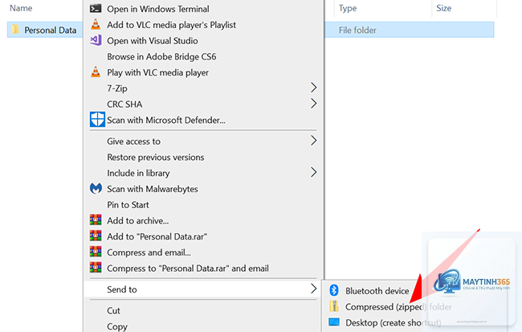Expand the Give access to arrow
Viewport: 522px width, 332px height.
(x=313, y=141)
